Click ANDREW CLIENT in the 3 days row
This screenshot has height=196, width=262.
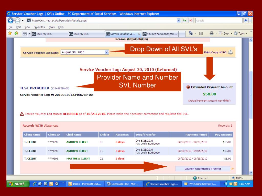(x=77, y=142)
